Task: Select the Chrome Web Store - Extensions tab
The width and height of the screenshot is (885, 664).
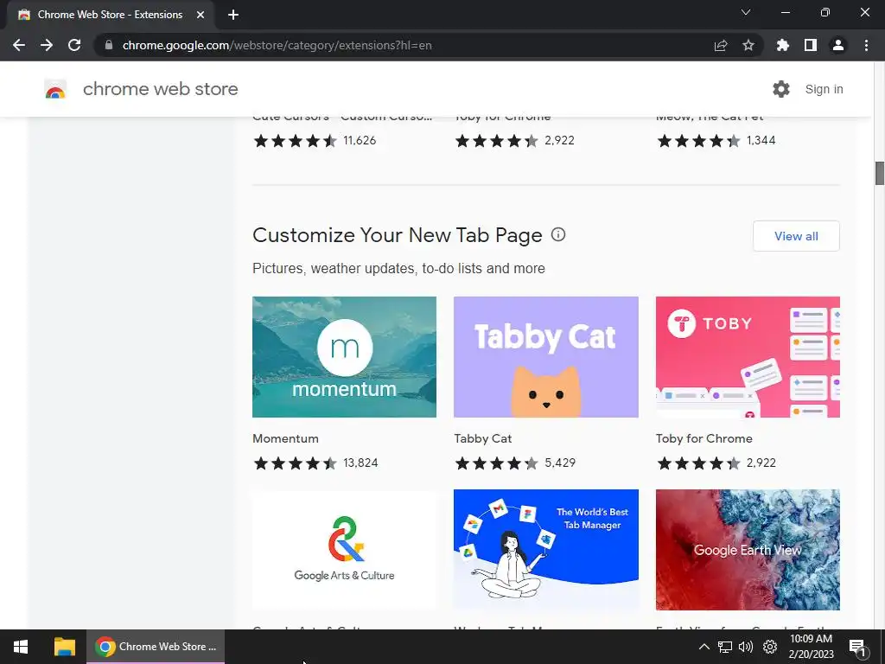Action: pos(110,15)
